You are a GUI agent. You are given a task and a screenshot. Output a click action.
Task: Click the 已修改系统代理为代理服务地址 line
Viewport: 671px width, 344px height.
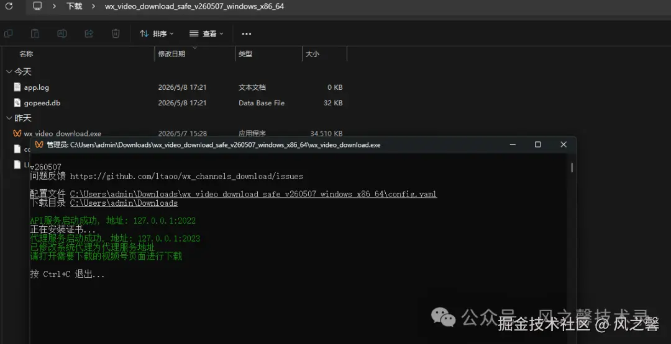click(93, 247)
